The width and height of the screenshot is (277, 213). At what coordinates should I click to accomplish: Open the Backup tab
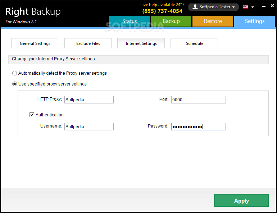pyautogui.click(x=171, y=21)
